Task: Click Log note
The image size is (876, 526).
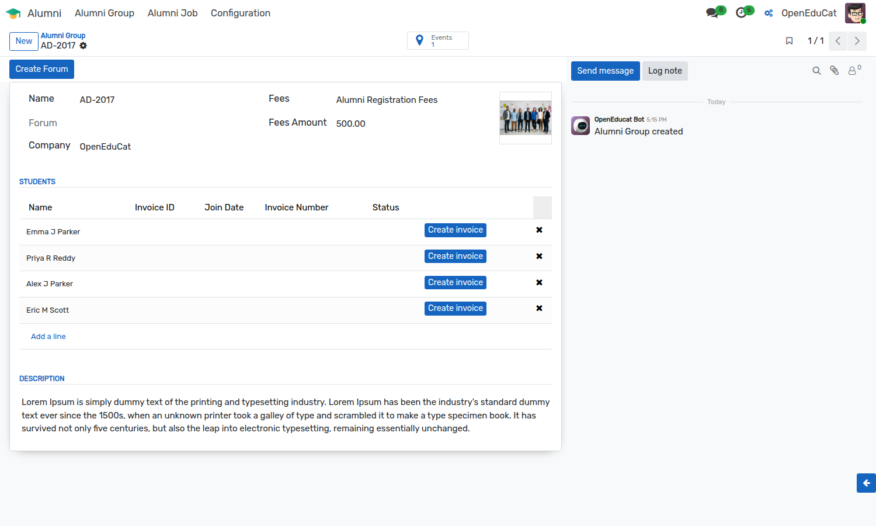Action: [665, 71]
